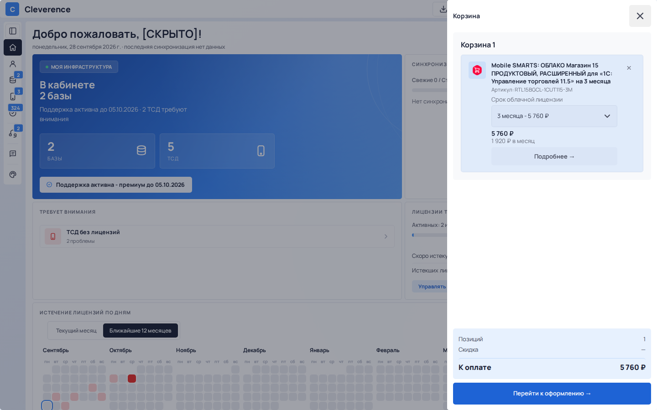Click the Cleverence logo icon

pos(12,9)
